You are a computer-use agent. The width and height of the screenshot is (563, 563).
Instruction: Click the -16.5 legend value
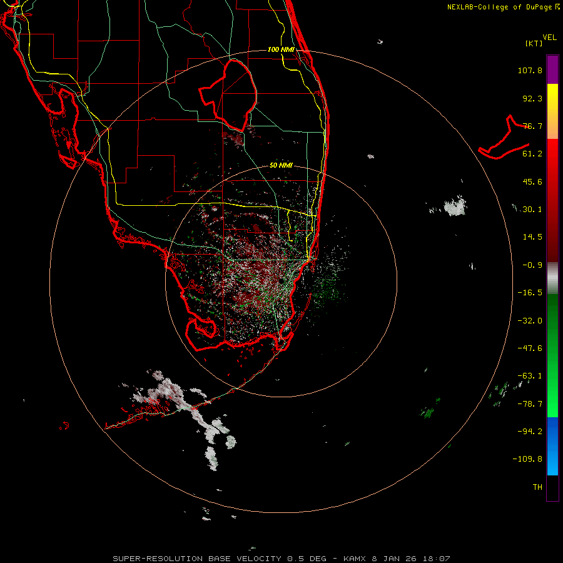click(x=530, y=293)
